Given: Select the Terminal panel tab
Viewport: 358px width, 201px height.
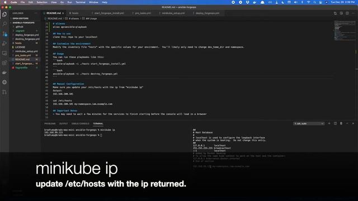Looking at the screenshot, I should (x=98, y=123).
